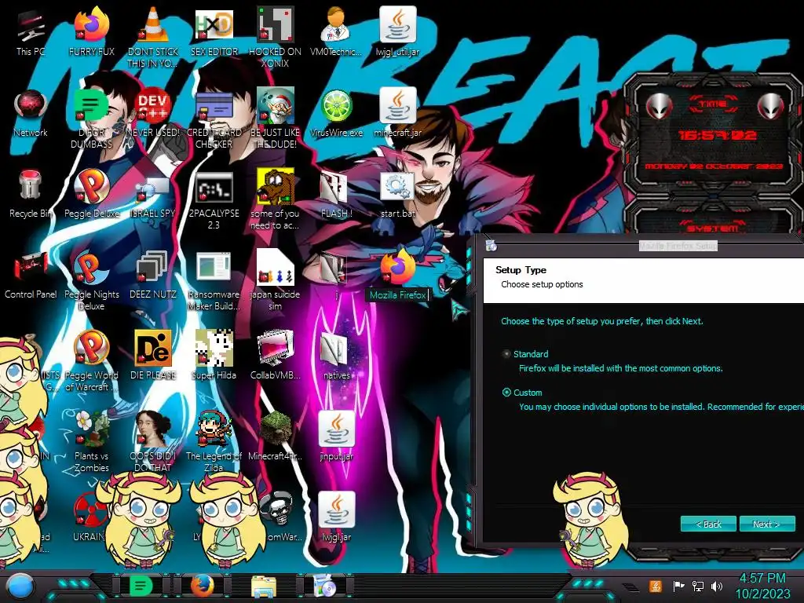The image size is (804, 603).
Task: Open the VM0Technic... desktop icon
Action: [x=336, y=26]
